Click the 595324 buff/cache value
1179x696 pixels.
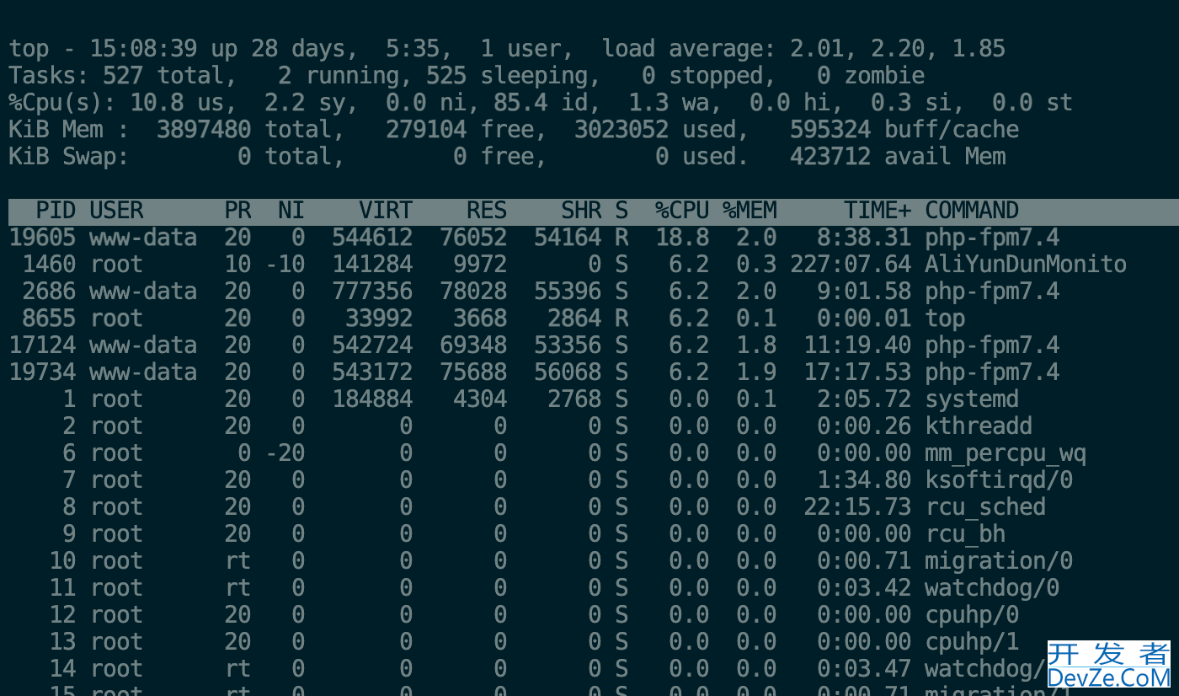(x=830, y=130)
